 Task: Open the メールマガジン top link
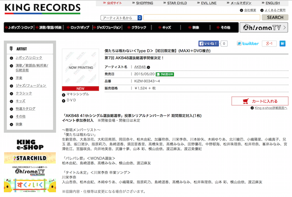pyautogui.click(x=241, y=3)
